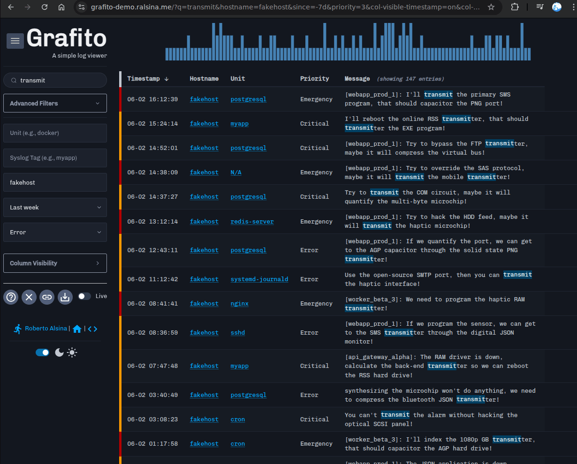577x464 pixels.
Task: Click the help question mark button
Action: [11, 297]
